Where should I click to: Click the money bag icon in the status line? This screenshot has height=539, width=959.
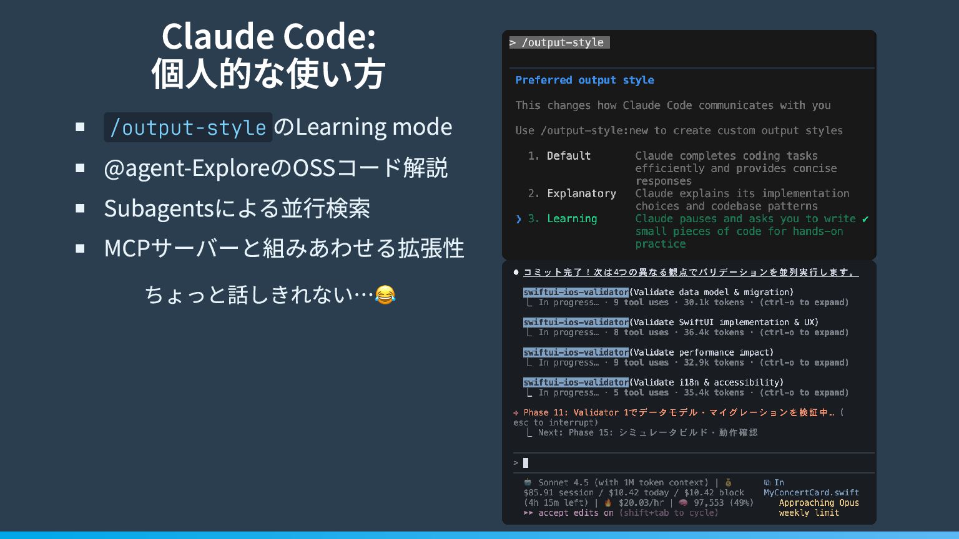[728, 482]
